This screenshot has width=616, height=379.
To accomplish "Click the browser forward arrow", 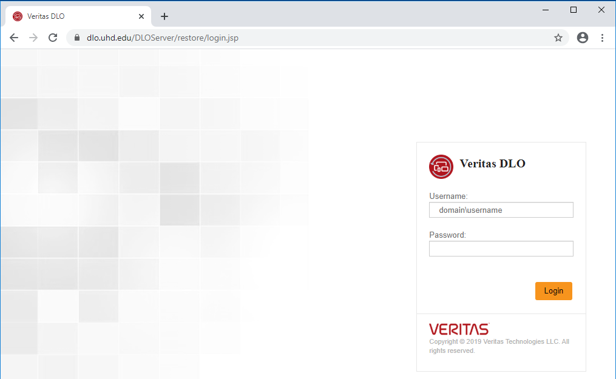I will point(33,38).
